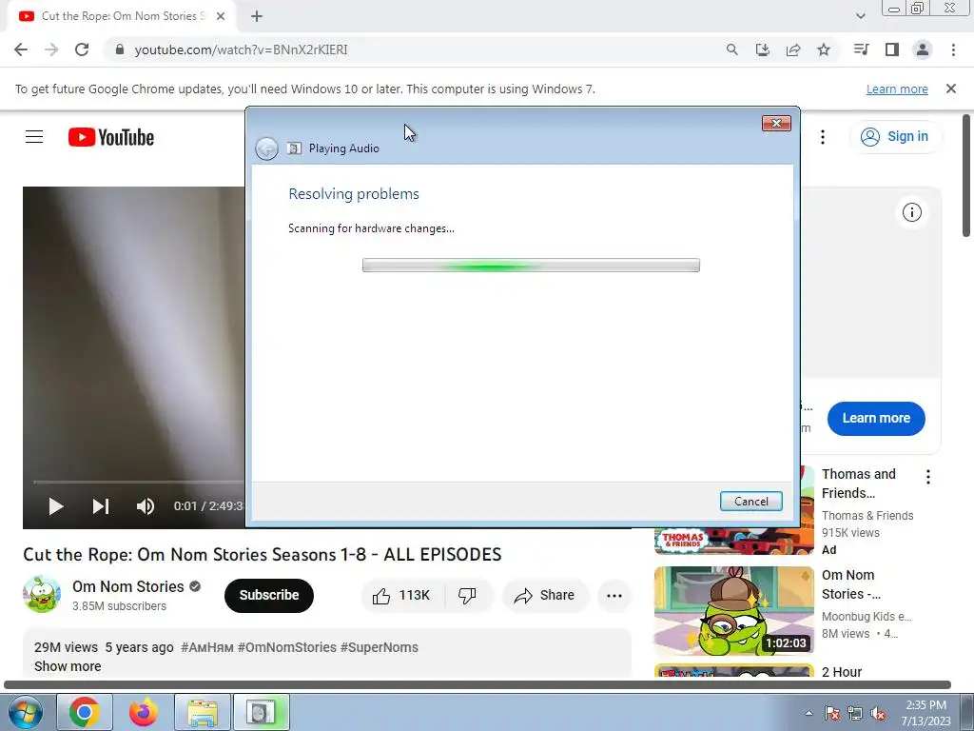This screenshot has width=974, height=731.
Task: Click the video progress bar
Action: (140, 482)
